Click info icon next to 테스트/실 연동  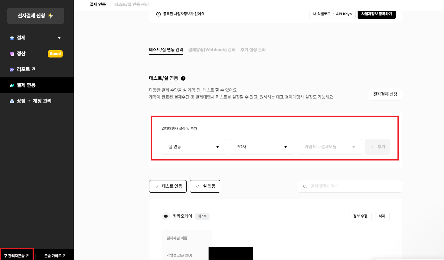click(x=183, y=78)
